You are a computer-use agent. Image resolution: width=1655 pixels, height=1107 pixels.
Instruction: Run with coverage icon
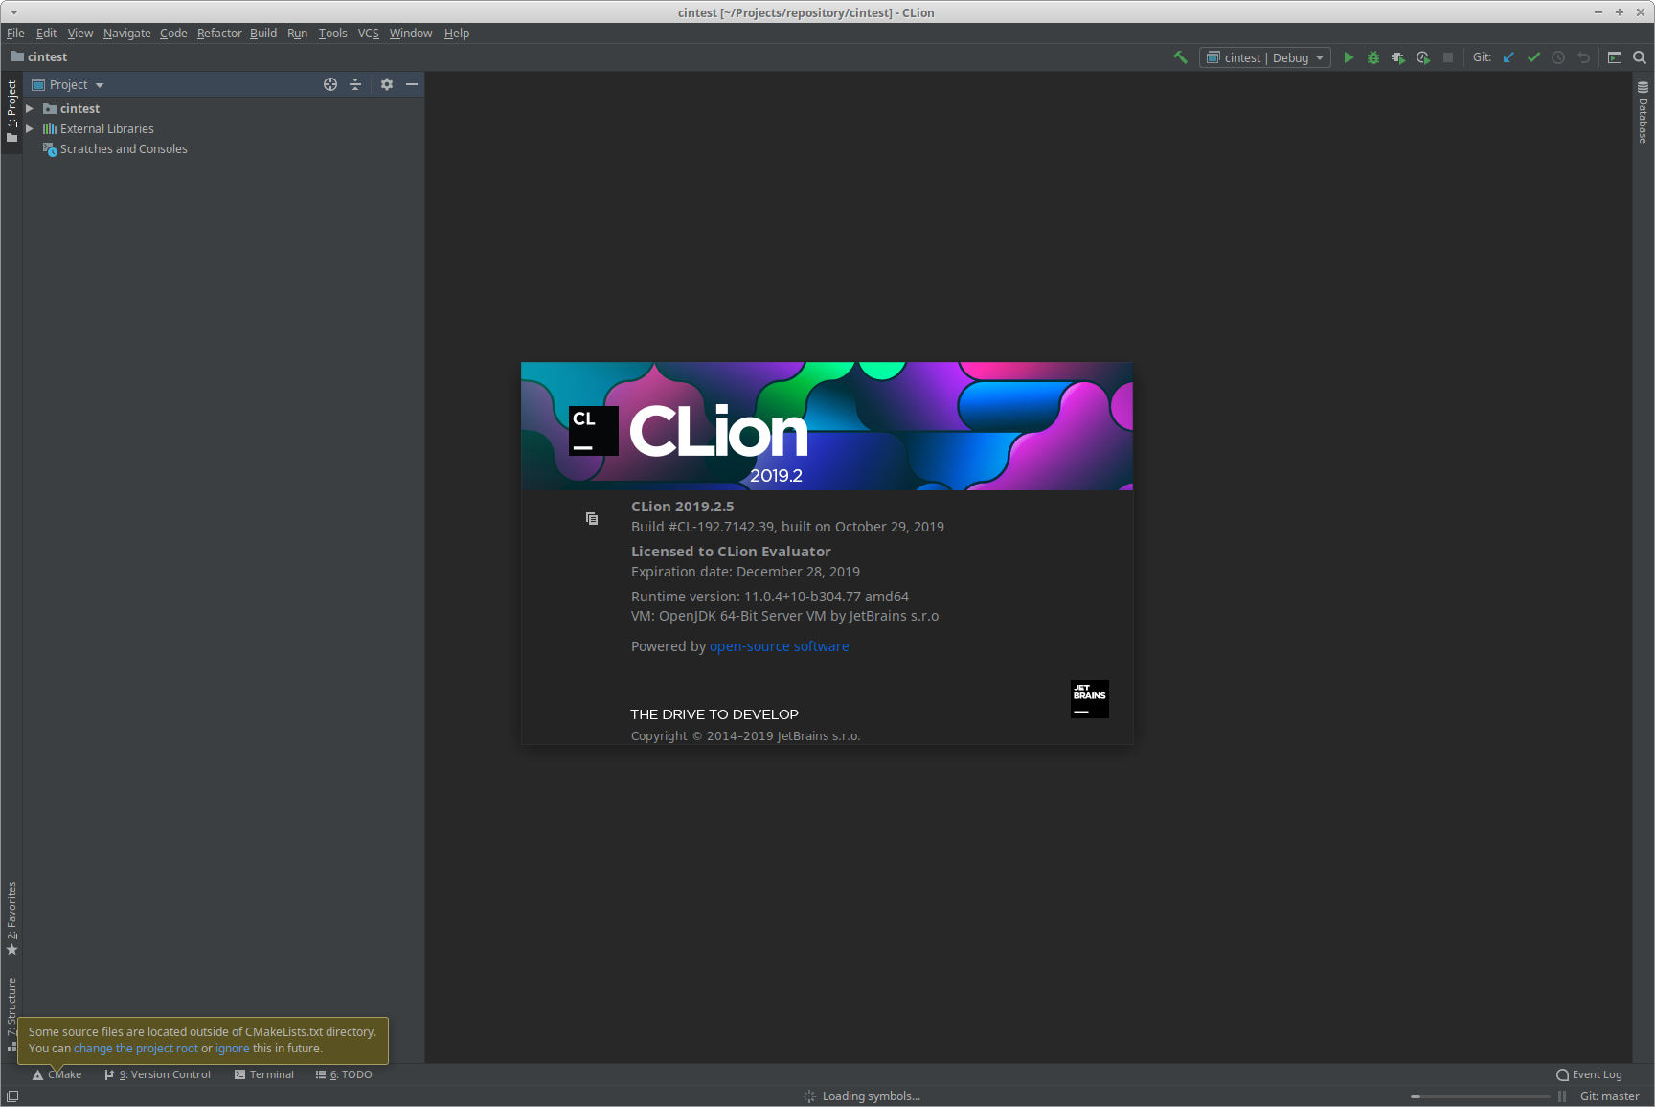pos(1398,57)
